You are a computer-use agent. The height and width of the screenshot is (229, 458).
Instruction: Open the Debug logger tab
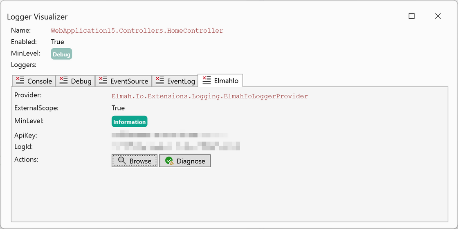(75, 81)
